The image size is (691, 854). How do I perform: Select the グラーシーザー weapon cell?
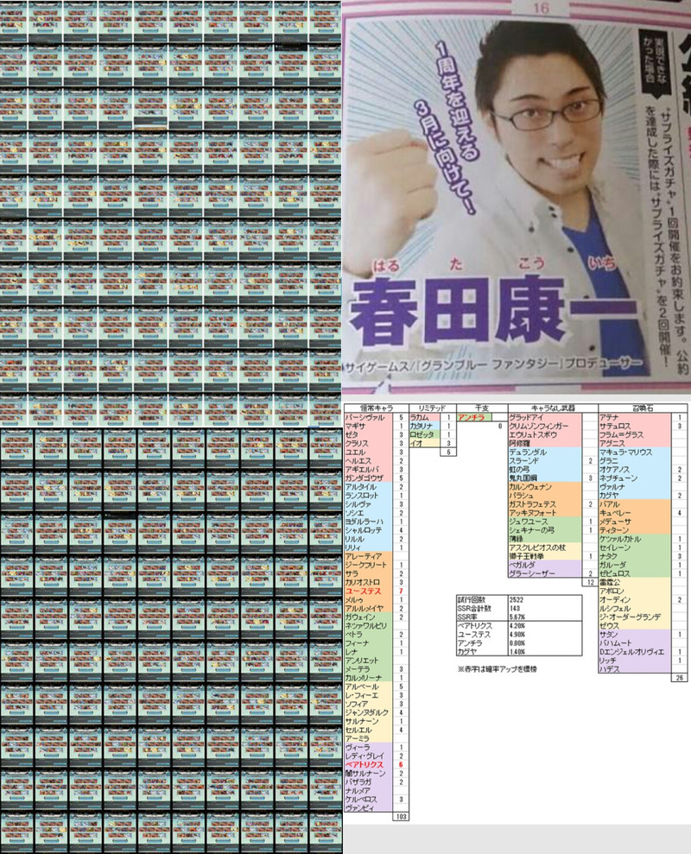(545, 573)
